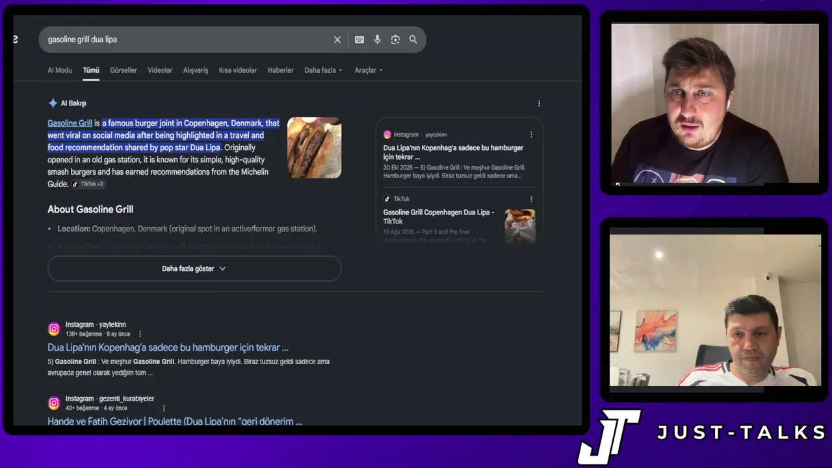Open the 'Hande ve Fatih Geziyor | Poulette' result
This screenshot has height=468, width=832.
tap(175, 421)
